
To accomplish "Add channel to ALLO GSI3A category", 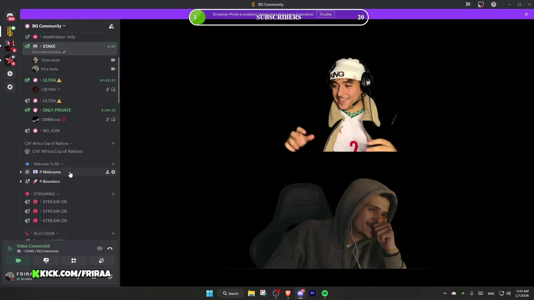I will (113, 233).
